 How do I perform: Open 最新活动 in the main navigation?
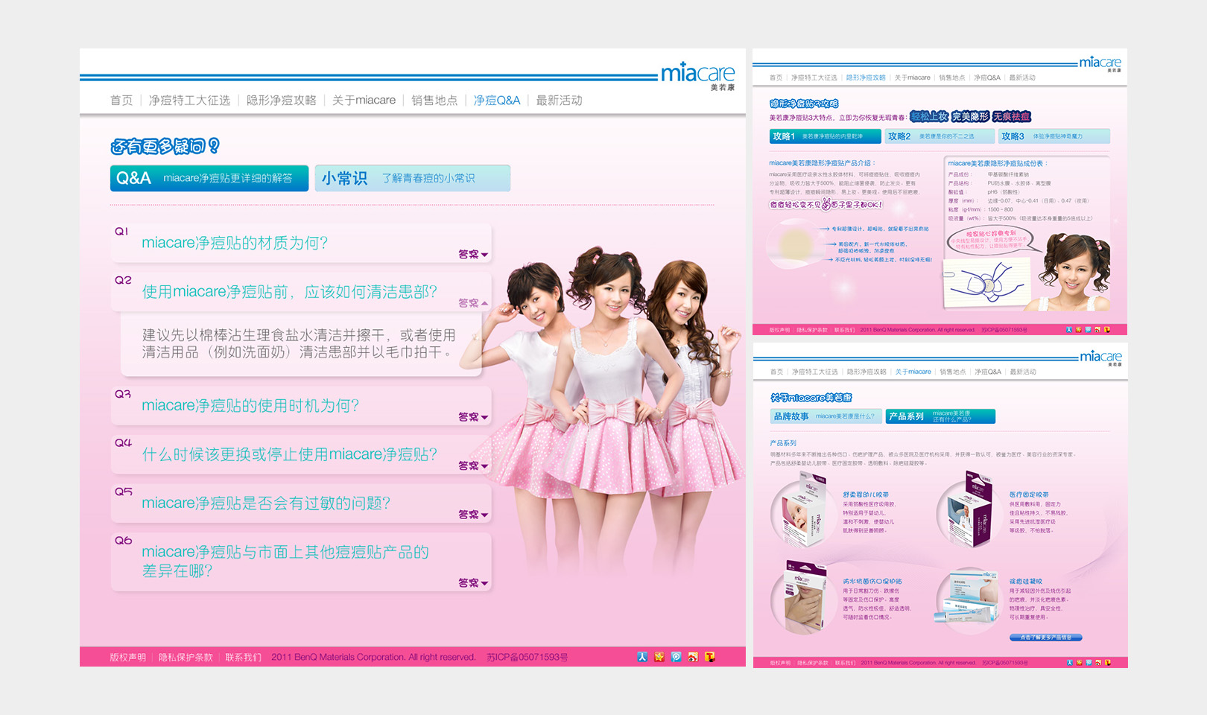pyautogui.click(x=559, y=100)
